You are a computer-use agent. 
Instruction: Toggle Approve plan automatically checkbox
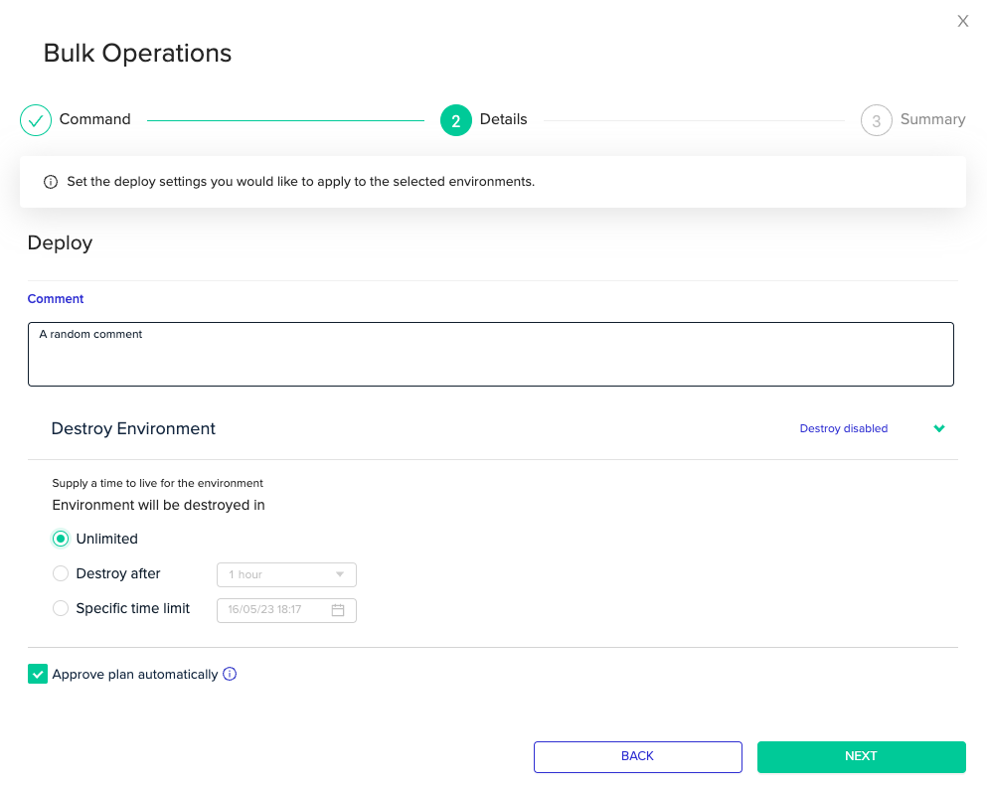[x=38, y=674]
